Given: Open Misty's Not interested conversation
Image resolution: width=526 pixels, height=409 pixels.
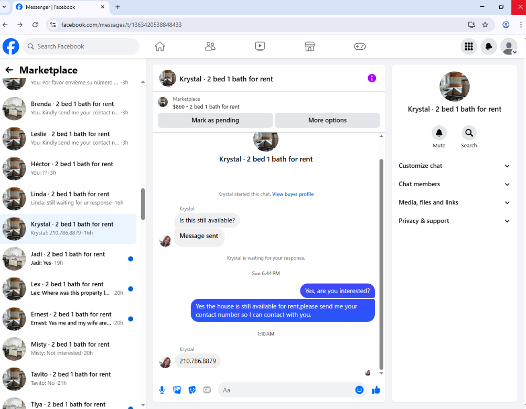Looking at the screenshot, I should tap(68, 349).
